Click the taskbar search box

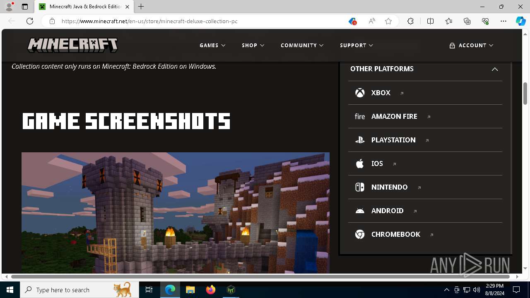[79, 290]
